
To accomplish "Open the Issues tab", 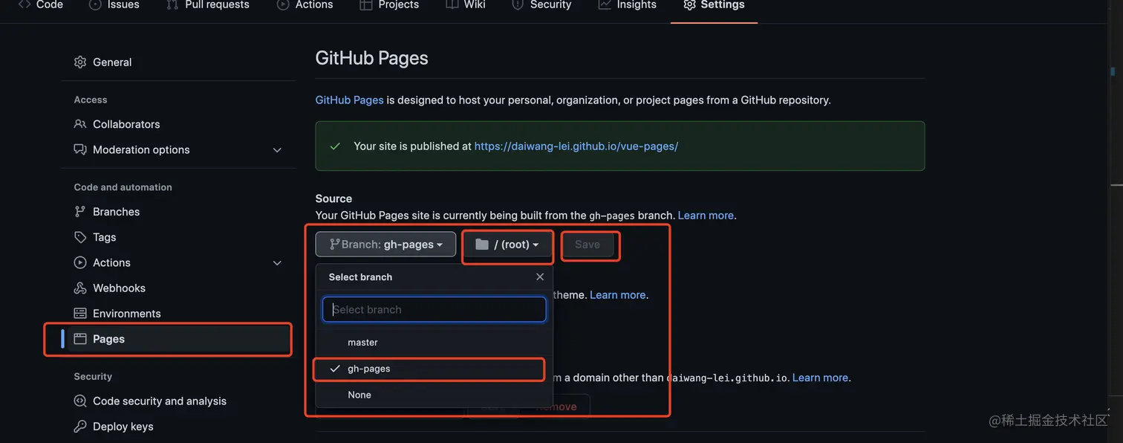I will coord(115,4).
